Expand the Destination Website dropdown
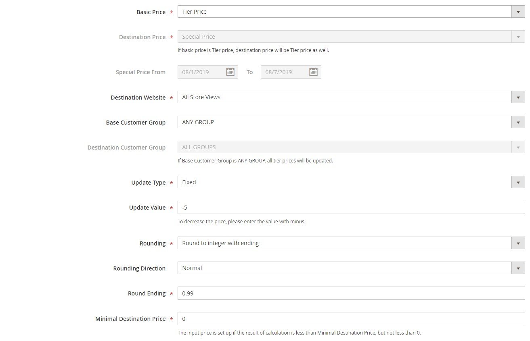530x341 pixels. click(x=351, y=97)
